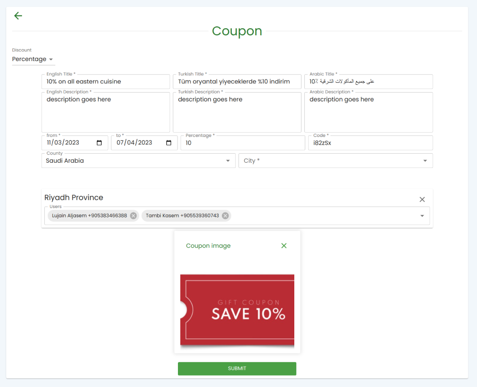Open the City dropdown
The image size is (477, 387).
pos(335,161)
